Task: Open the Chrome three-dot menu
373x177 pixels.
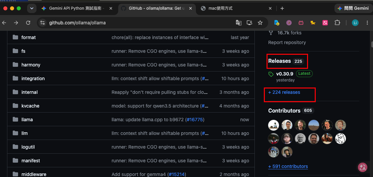Action: [x=367, y=23]
